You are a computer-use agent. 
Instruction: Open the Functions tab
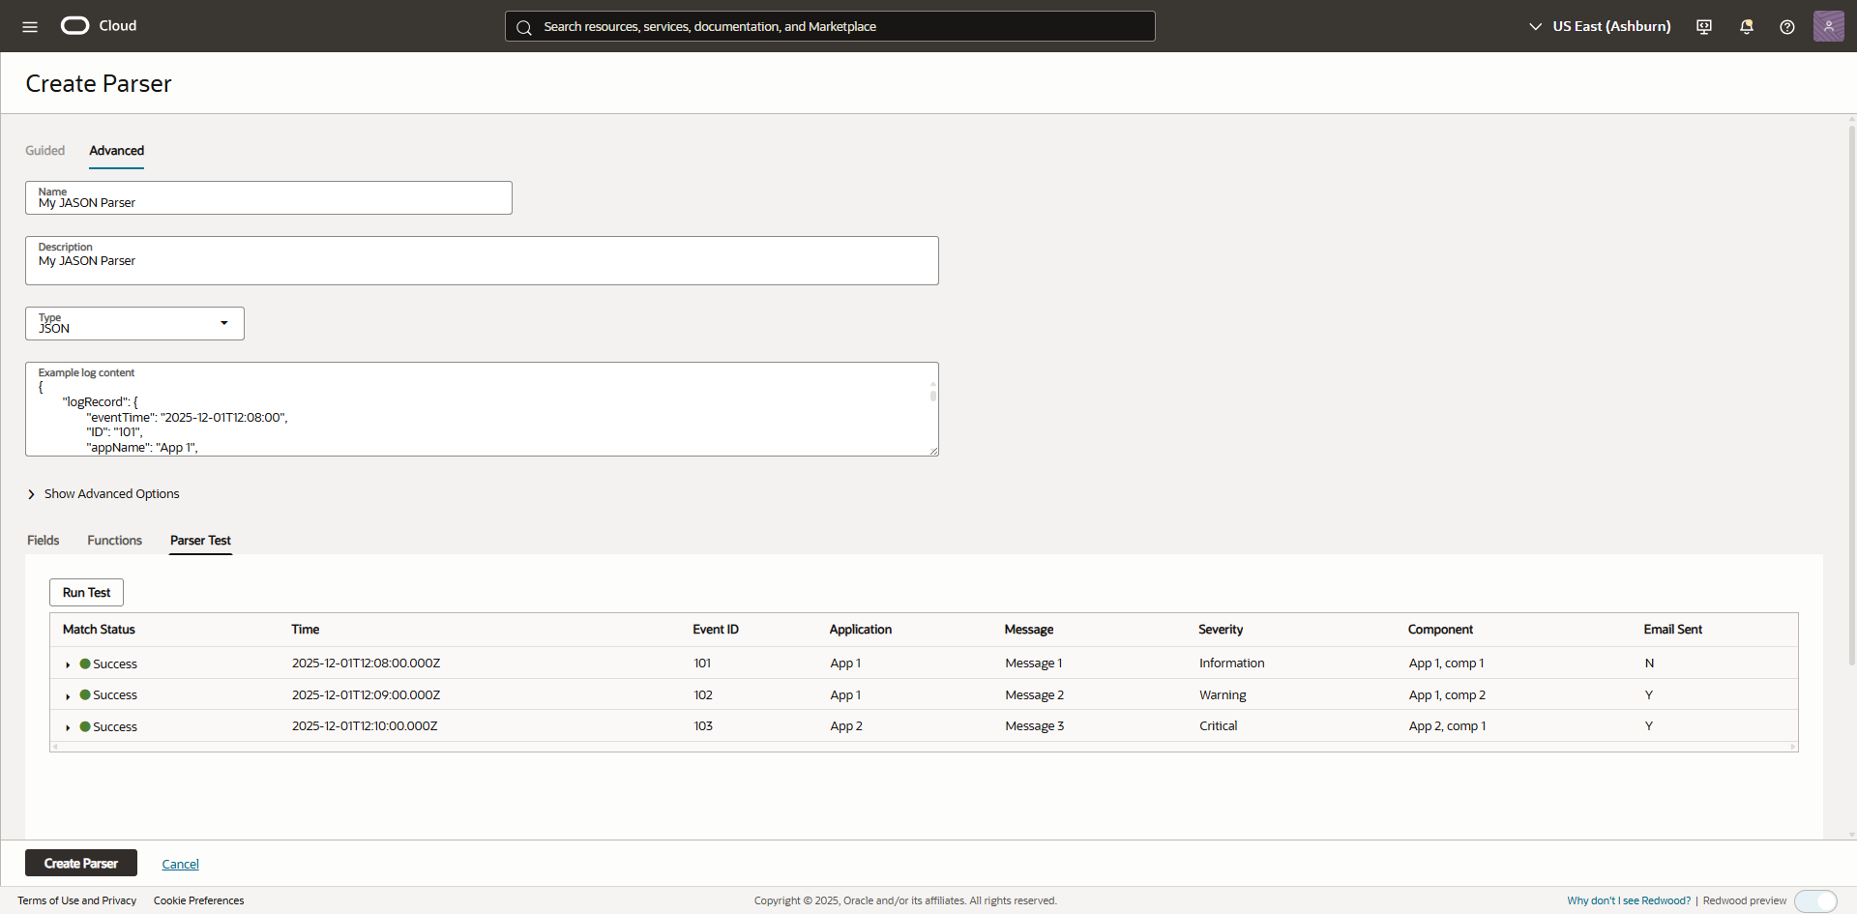[x=114, y=541]
